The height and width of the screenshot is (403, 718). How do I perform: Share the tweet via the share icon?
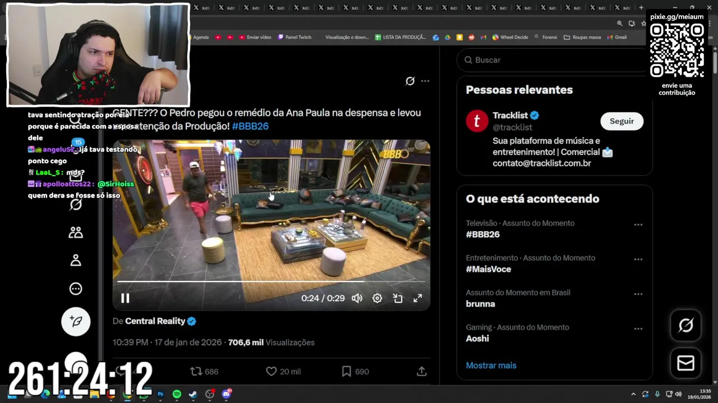tap(422, 372)
